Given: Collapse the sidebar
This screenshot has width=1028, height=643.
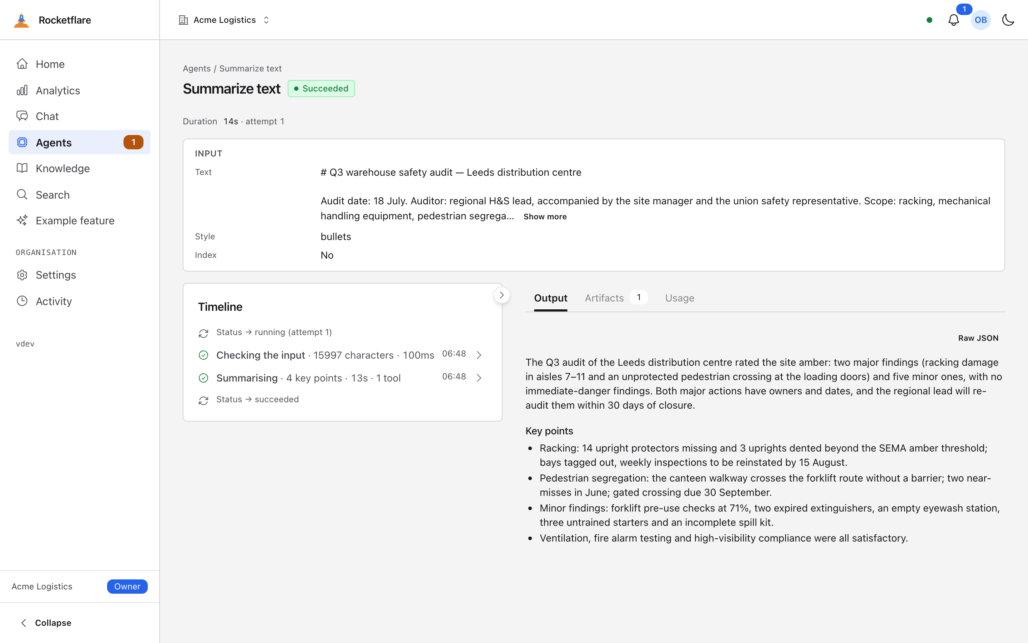Looking at the screenshot, I should coord(46,623).
